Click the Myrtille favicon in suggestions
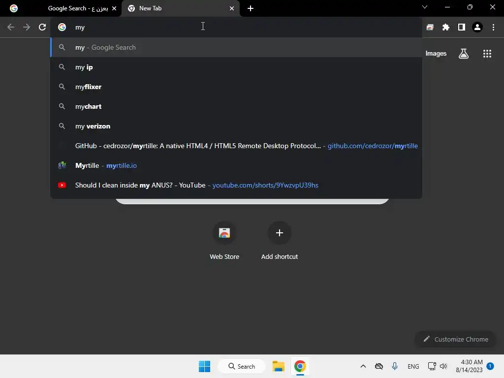Image resolution: width=504 pixels, height=378 pixels. pos(62,165)
